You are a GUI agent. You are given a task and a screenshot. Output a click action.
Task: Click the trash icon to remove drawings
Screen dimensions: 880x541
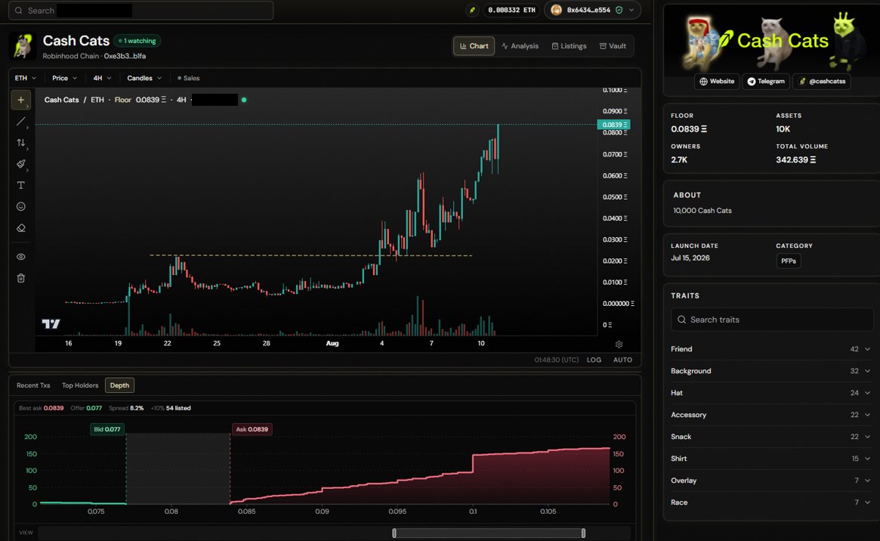pyautogui.click(x=20, y=278)
